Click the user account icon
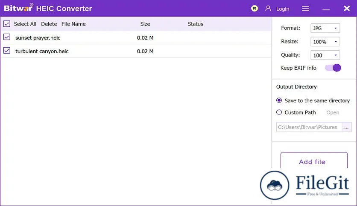Viewport: 357px width, 206px height. [x=268, y=9]
